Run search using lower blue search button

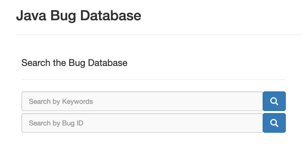point(274,123)
